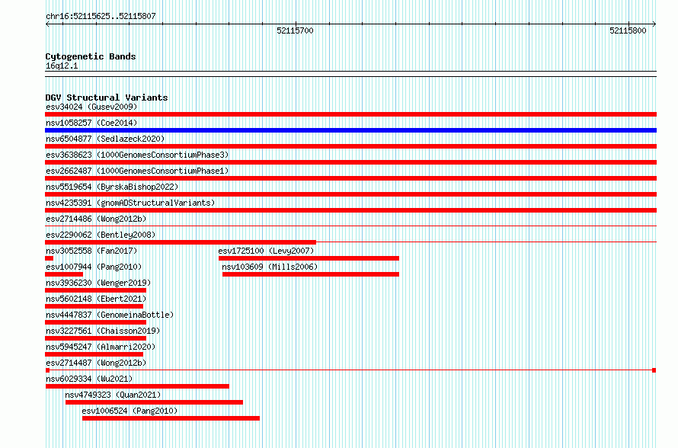Screen dimensions: 678x448
Task: Click the Cytogenetic Bands track title
Action: [91, 56]
